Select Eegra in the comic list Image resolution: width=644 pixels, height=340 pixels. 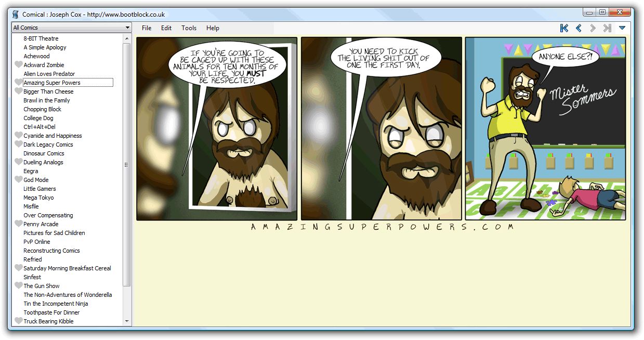tap(31, 171)
